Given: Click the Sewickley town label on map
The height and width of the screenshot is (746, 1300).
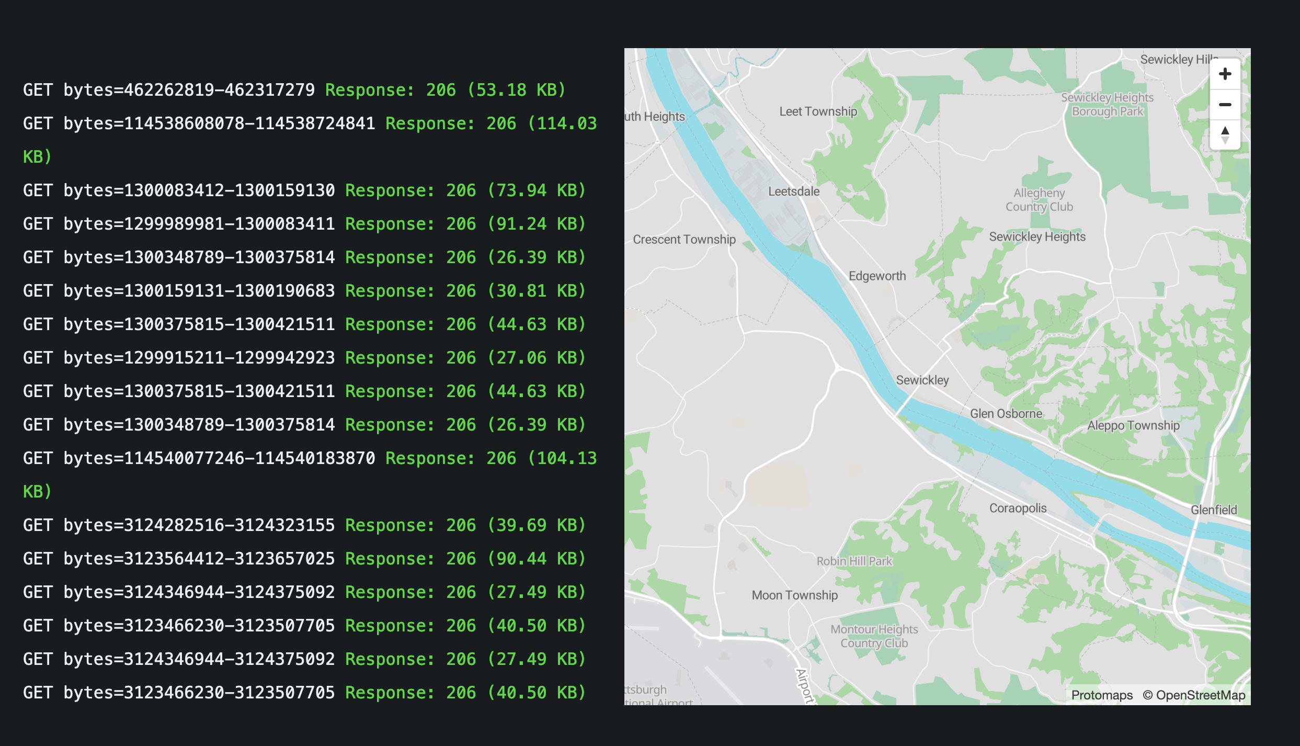Looking at the screenshot, I should point(922,380).
